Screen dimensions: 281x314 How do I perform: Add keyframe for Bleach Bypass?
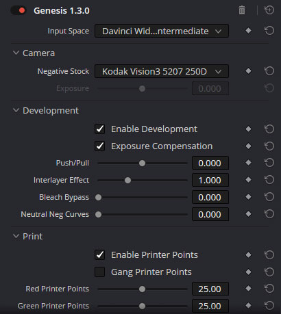coord(248,197)
